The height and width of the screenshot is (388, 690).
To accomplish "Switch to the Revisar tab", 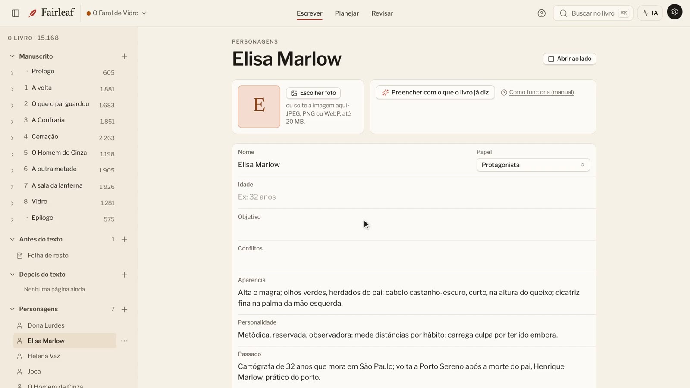I will (x=382, y=13).
